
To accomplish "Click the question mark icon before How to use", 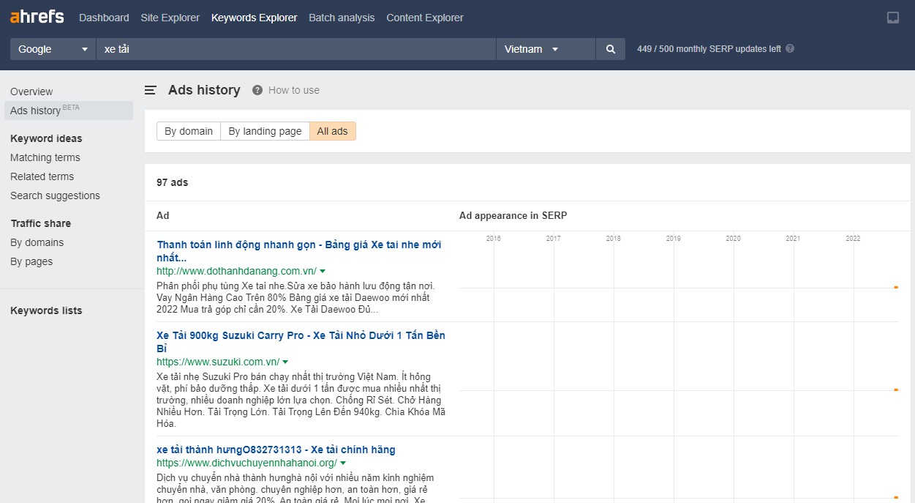I will coord(257,90).
